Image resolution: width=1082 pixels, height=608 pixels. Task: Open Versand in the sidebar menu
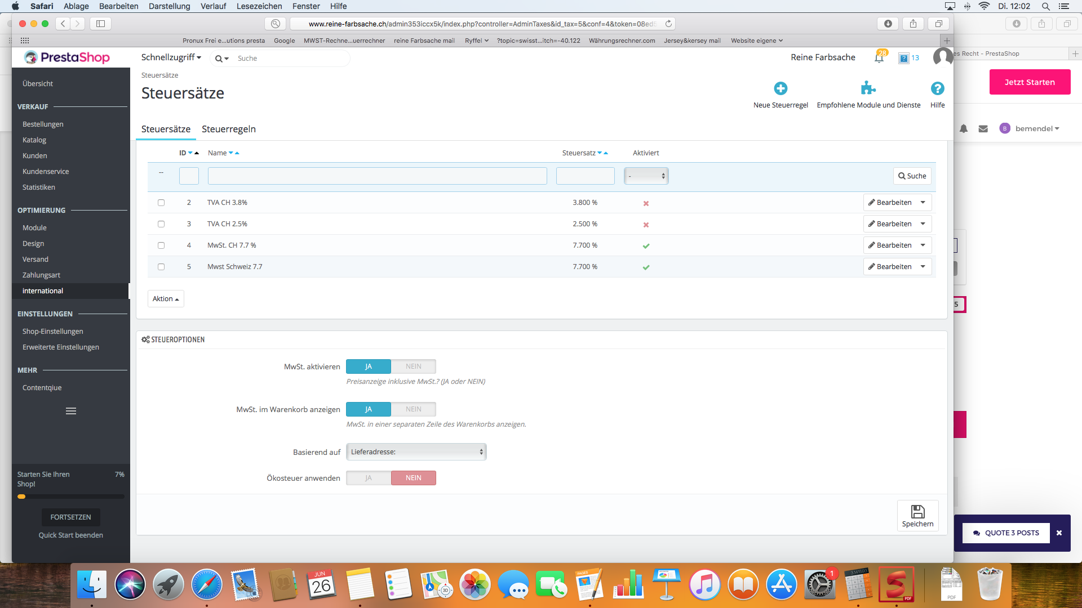[36, 260]
